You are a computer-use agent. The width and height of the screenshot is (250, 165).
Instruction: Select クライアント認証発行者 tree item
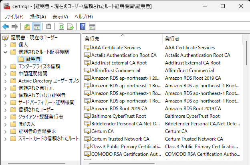[x=41, y=117]
